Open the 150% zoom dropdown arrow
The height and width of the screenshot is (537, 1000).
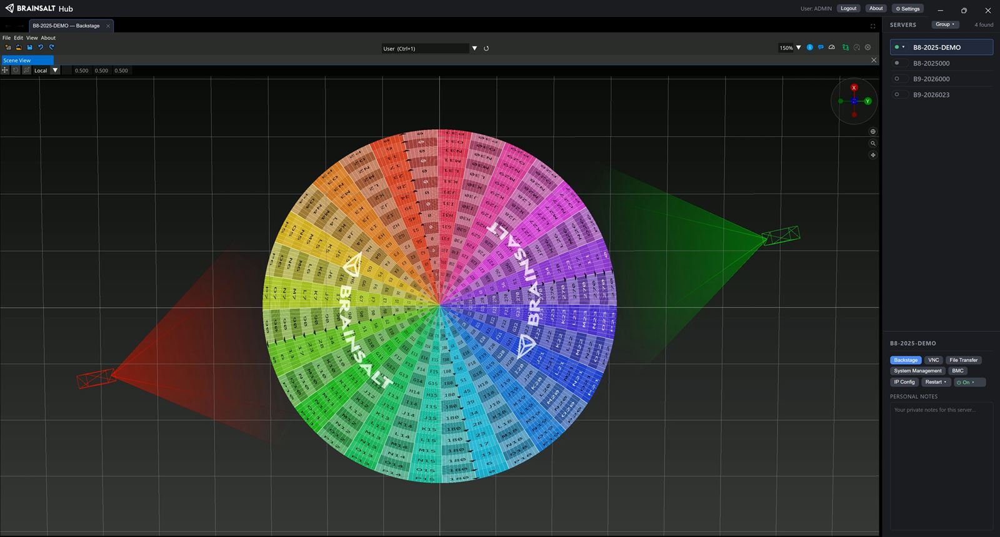point(798,48)
